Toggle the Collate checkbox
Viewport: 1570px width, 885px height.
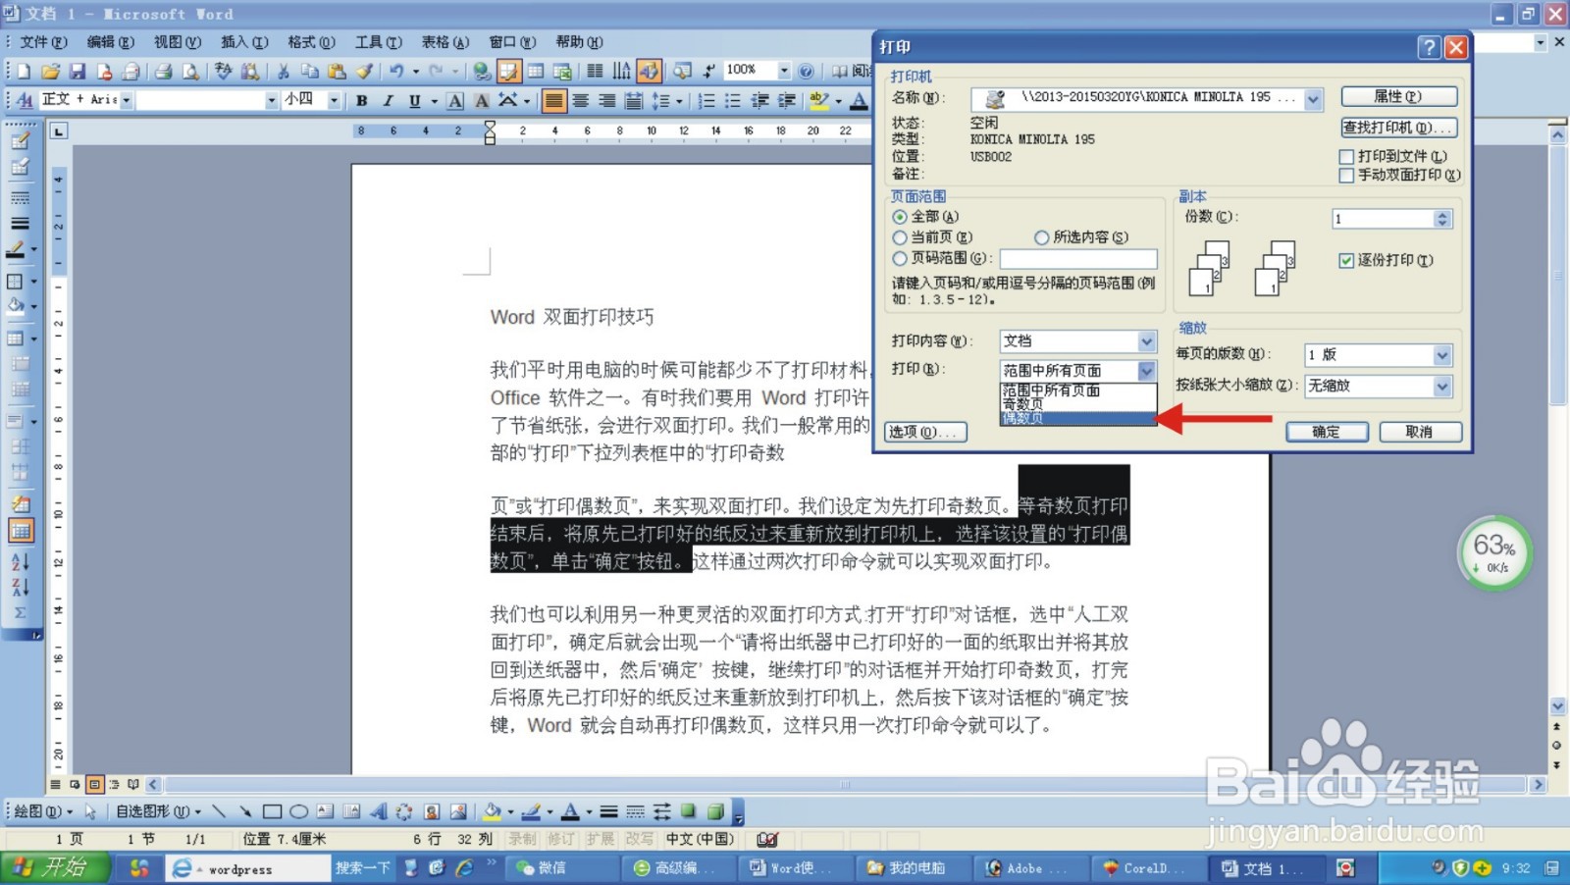coord(1346,260)
